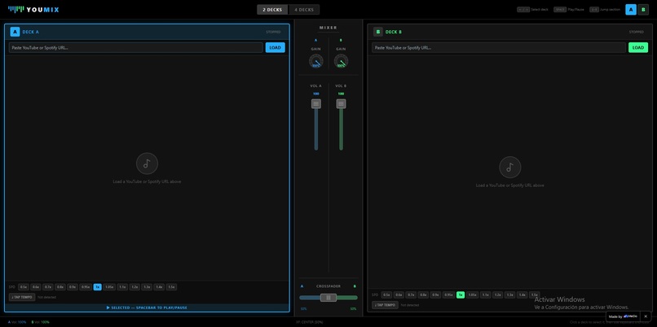Set Deck B speed to 1.1x
657x327 pixels.
[x=486, y=294]
